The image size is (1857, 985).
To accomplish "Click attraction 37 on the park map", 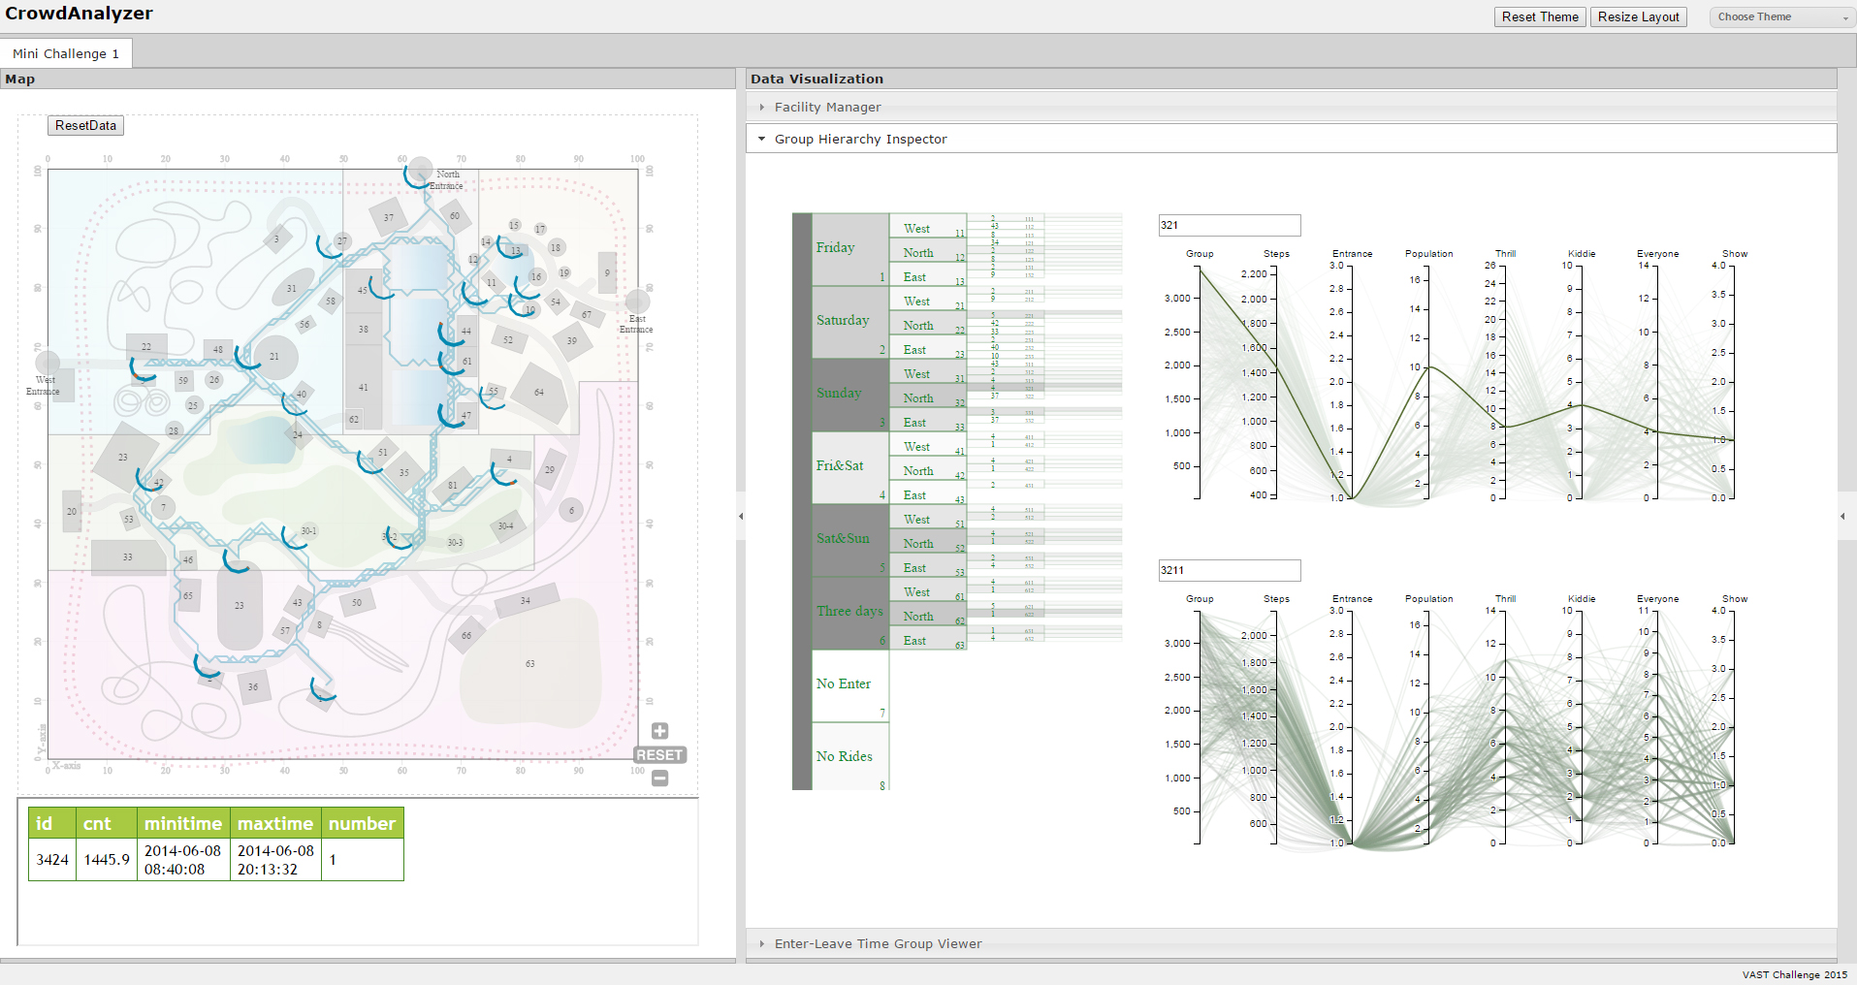I will (x=389, y=218).
